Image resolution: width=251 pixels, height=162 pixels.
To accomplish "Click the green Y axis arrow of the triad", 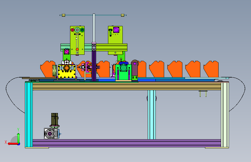I will 19,138.
